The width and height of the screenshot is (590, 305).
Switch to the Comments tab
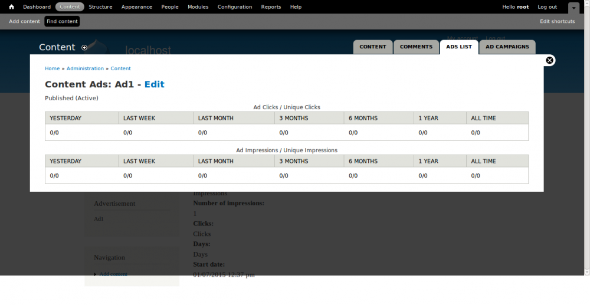point(416,47)
